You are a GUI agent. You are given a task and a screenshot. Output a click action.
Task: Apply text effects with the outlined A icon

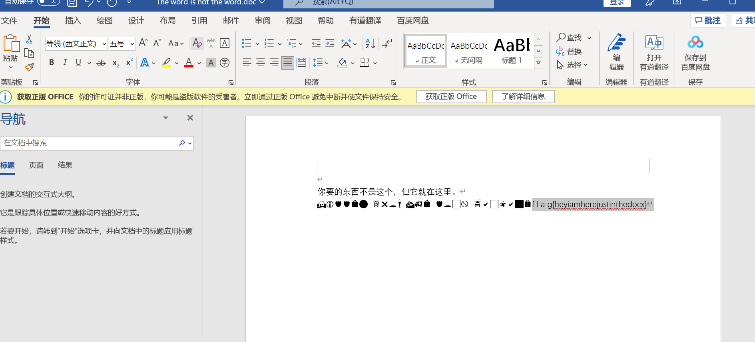click(x=145, y=63)
